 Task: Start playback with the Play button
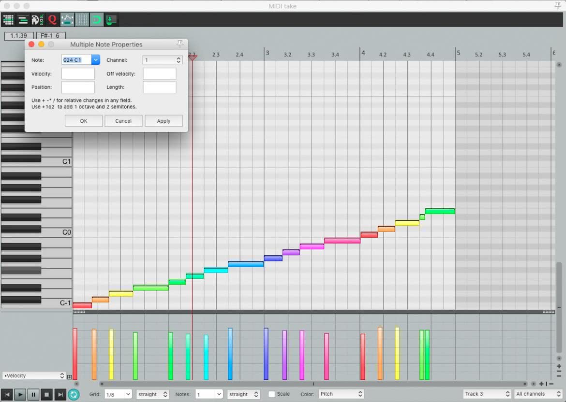click(x=20, y=394)
